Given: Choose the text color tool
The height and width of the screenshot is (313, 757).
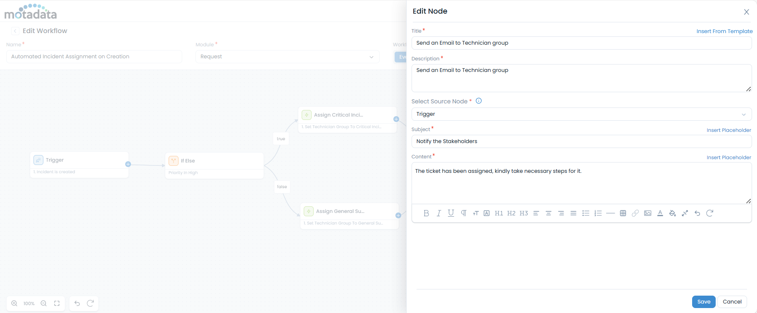Looking at the screenshot, I should (660, 213).
